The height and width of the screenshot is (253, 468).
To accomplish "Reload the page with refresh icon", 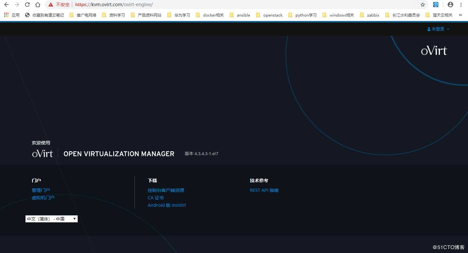I will pos(27,5).
